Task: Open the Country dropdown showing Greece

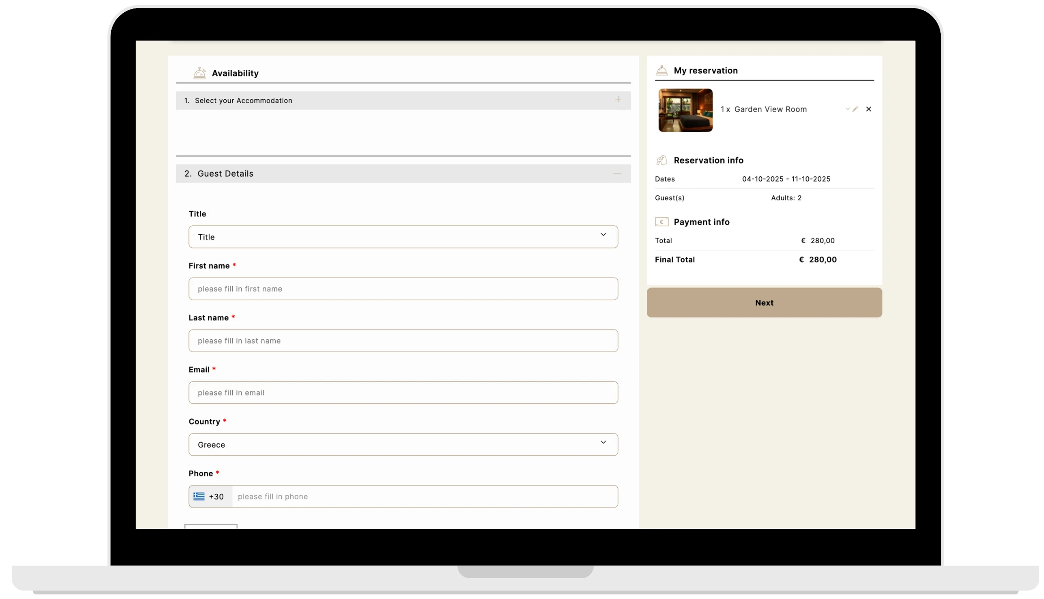Action: (403, 444)
